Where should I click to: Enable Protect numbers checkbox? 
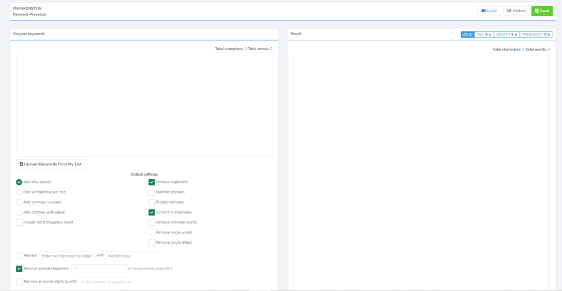[151, 202]
